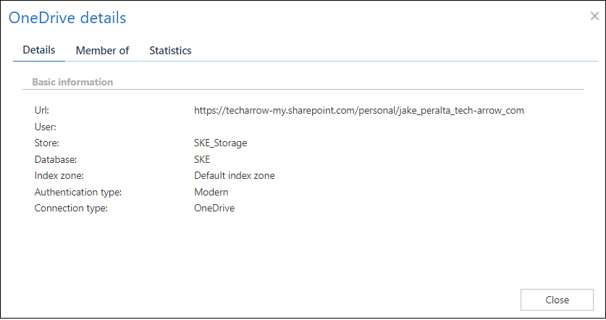Open the Member of tab
This screenshot has height=320, width=606.
pos(102,51)
